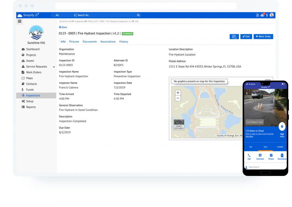Switch basemap to Imagery with Labels
Image resolution: width=292 pixels, height=207 pixels.
click(x=179, y=124)
